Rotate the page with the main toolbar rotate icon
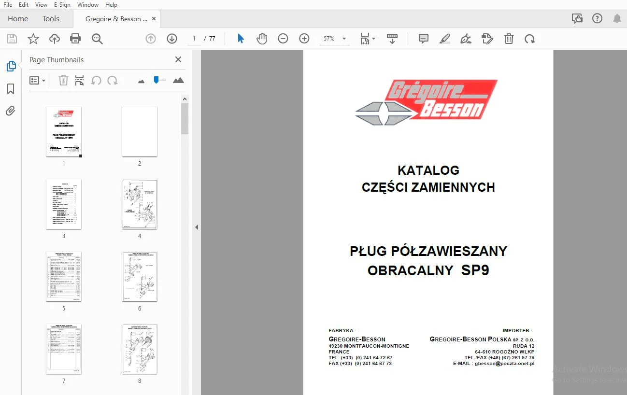This screenshot has height=395, width=627. tap(530, 39)
